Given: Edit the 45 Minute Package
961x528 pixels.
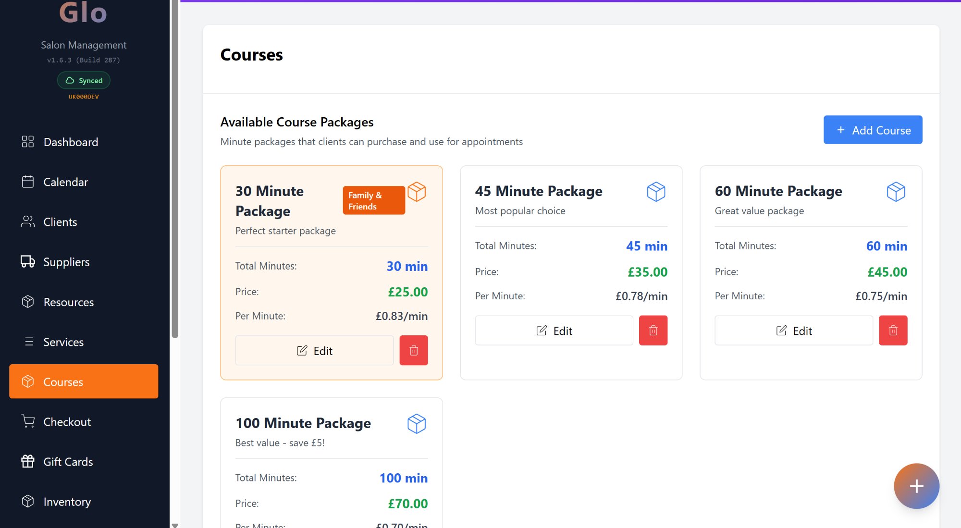Looking at the screenshot, I should click(554, 330).
